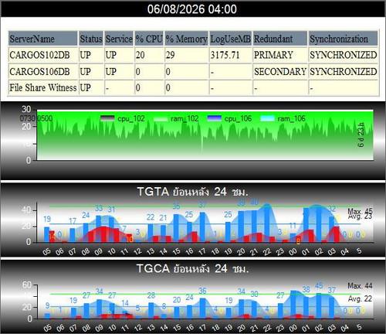
Task: Click the TGTA chart Max. 45 label
Action: [x=360, y=212]
